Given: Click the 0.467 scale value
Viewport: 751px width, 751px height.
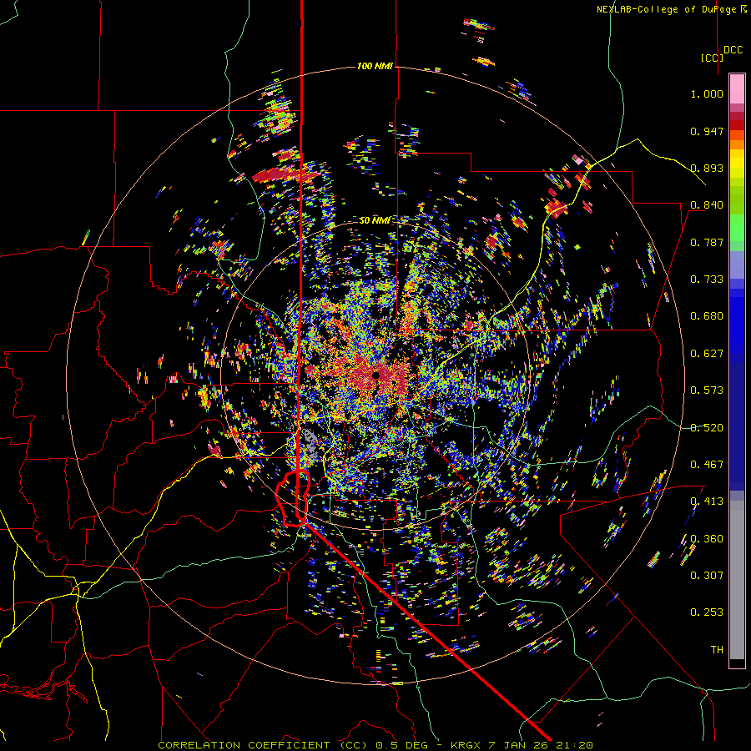Looking at the screenshot, I should (x=707, y=465).
